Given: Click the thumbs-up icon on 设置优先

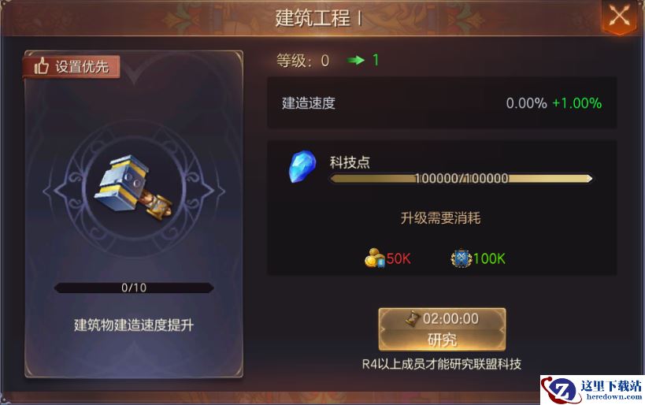Looking at the screenshot, I should [x=42, y=66].
